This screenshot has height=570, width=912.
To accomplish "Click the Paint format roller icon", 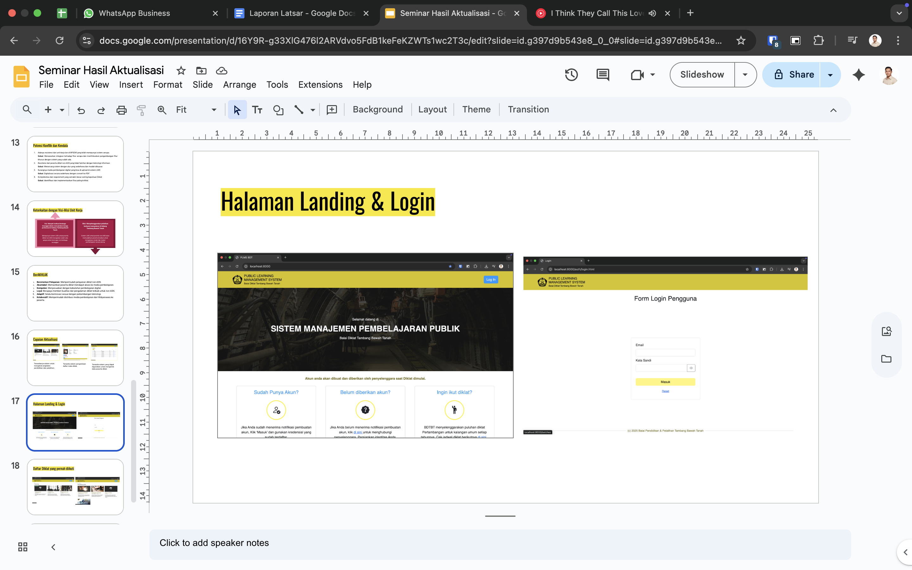I will [141, 110].
